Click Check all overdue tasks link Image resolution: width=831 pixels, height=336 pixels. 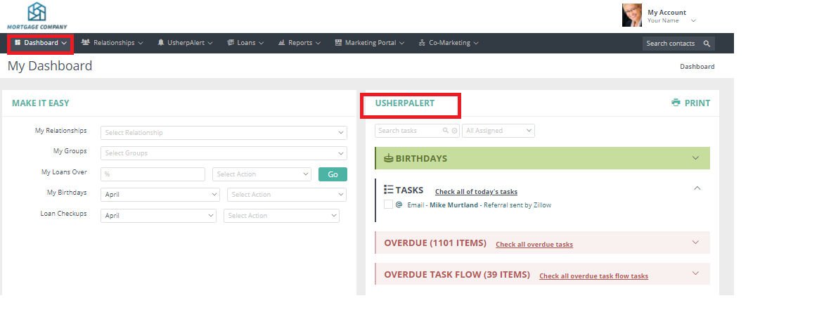534,245
